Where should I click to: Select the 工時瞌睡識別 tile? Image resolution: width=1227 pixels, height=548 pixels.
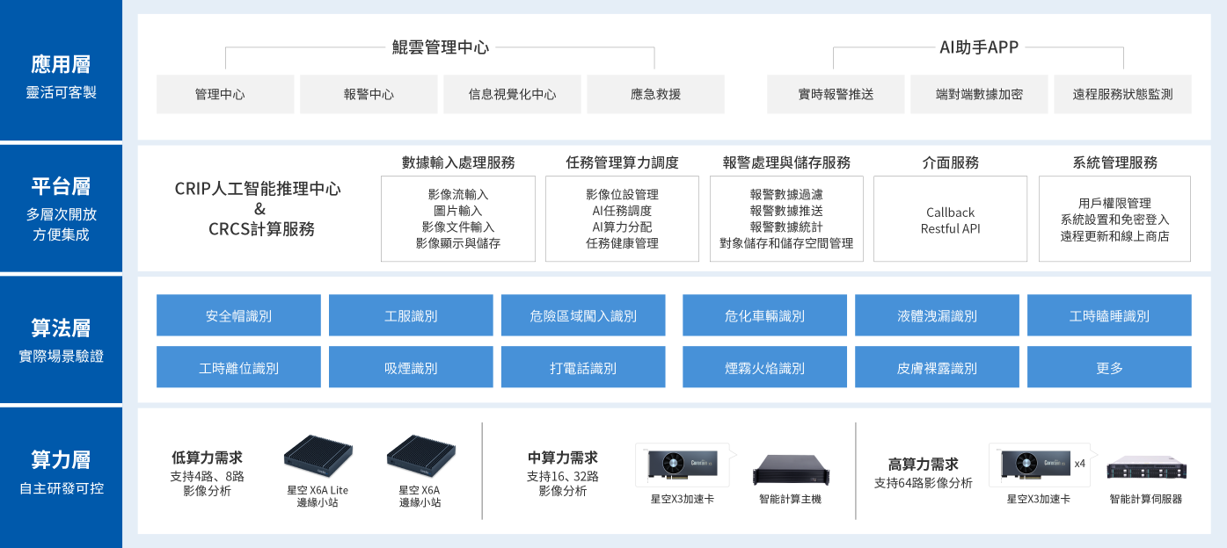1109,315
